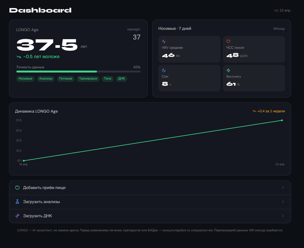Click the Точность данных progress bar
The width and height of the screenshot is (304, 248).
[78, 72]
